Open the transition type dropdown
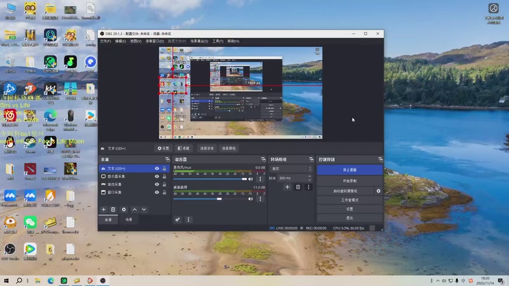 [x=291, y=169]
